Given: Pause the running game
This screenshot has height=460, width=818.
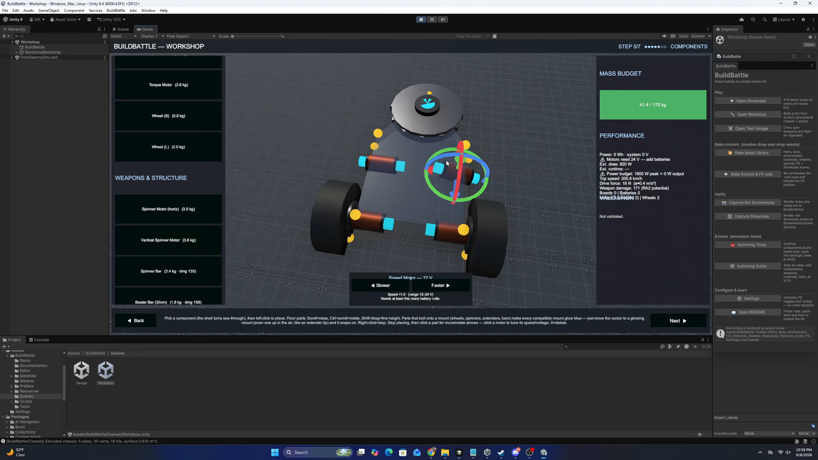Looking at the screenshot, I should point(432,19).
